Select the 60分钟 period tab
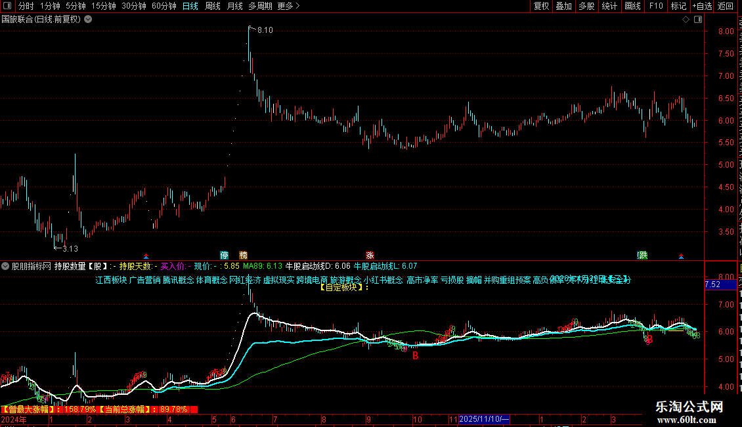 (x=164, y=6)
